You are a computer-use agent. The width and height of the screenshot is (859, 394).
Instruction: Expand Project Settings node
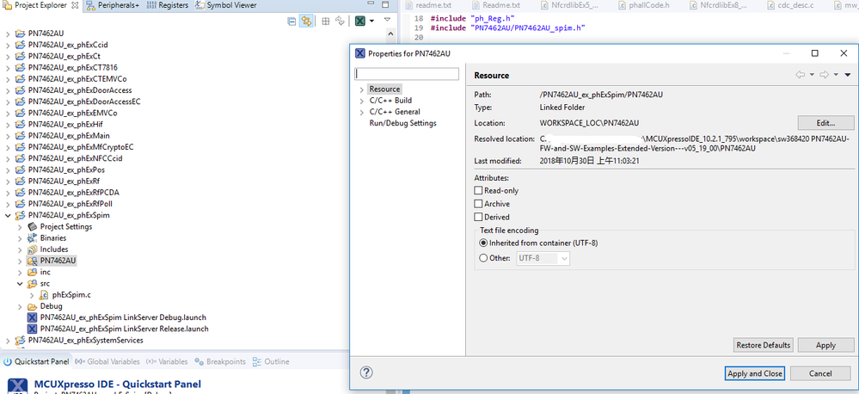click(21, 227)
